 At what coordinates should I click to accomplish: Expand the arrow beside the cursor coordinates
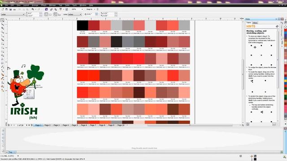[x=18, y=156]
